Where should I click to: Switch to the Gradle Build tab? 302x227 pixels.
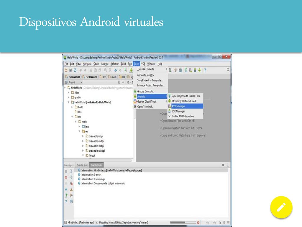click(x=96, y=165)
